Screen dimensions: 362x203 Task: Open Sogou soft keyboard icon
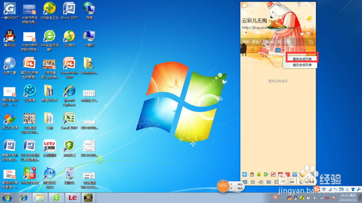[341, 189]
